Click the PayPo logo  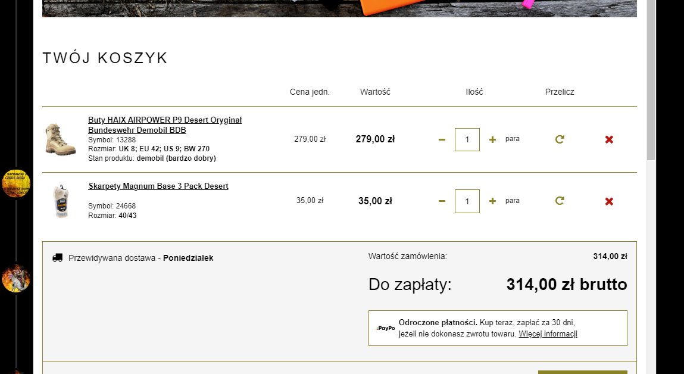386,328
